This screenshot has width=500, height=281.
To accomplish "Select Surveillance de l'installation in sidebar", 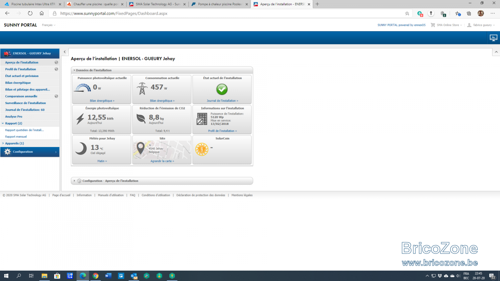I will click(x=25, y=103).
